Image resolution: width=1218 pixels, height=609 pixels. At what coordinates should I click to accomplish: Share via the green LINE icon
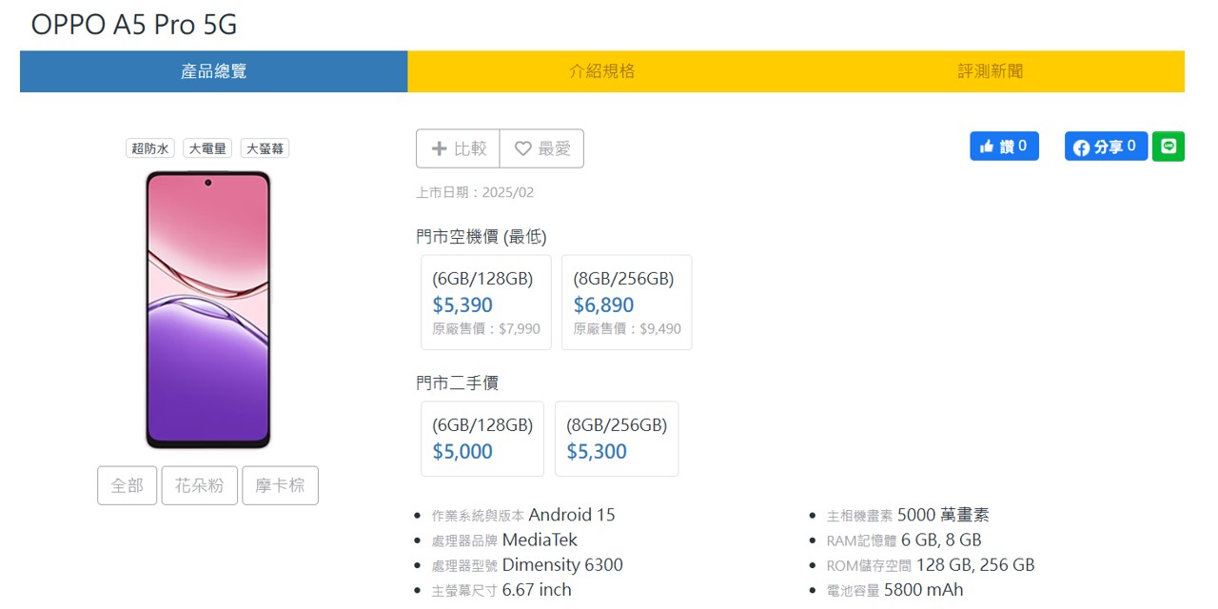point(1169,147)
